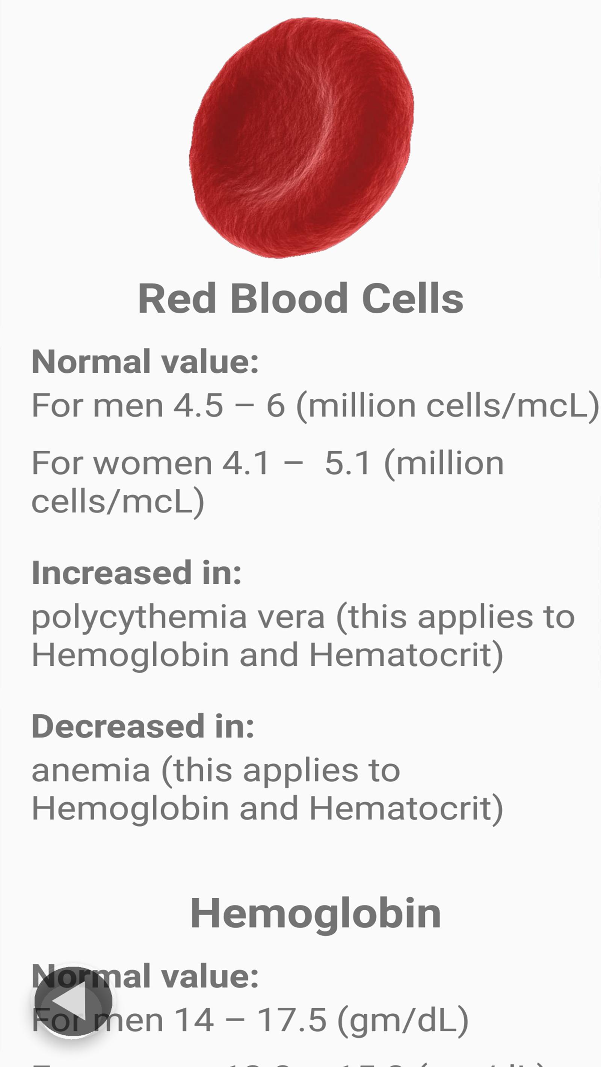
Task: Tap the round back arrow button
Action: point(73,1002)
